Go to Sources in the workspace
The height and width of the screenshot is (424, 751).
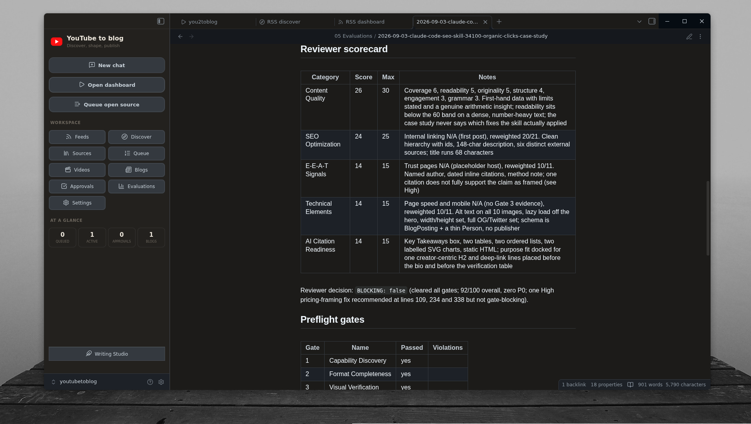(x=77, y=154)
